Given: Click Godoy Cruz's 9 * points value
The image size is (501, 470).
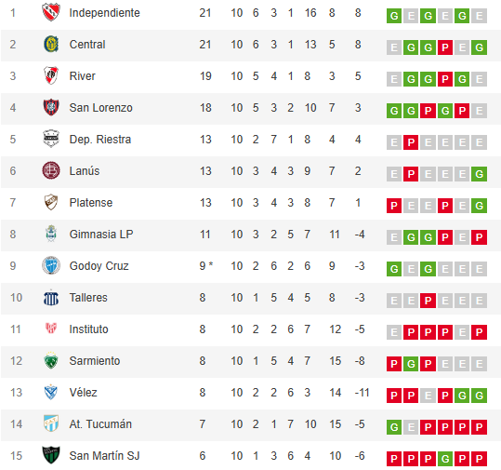Looking at the screenshot, I should (x=206, y=266).
